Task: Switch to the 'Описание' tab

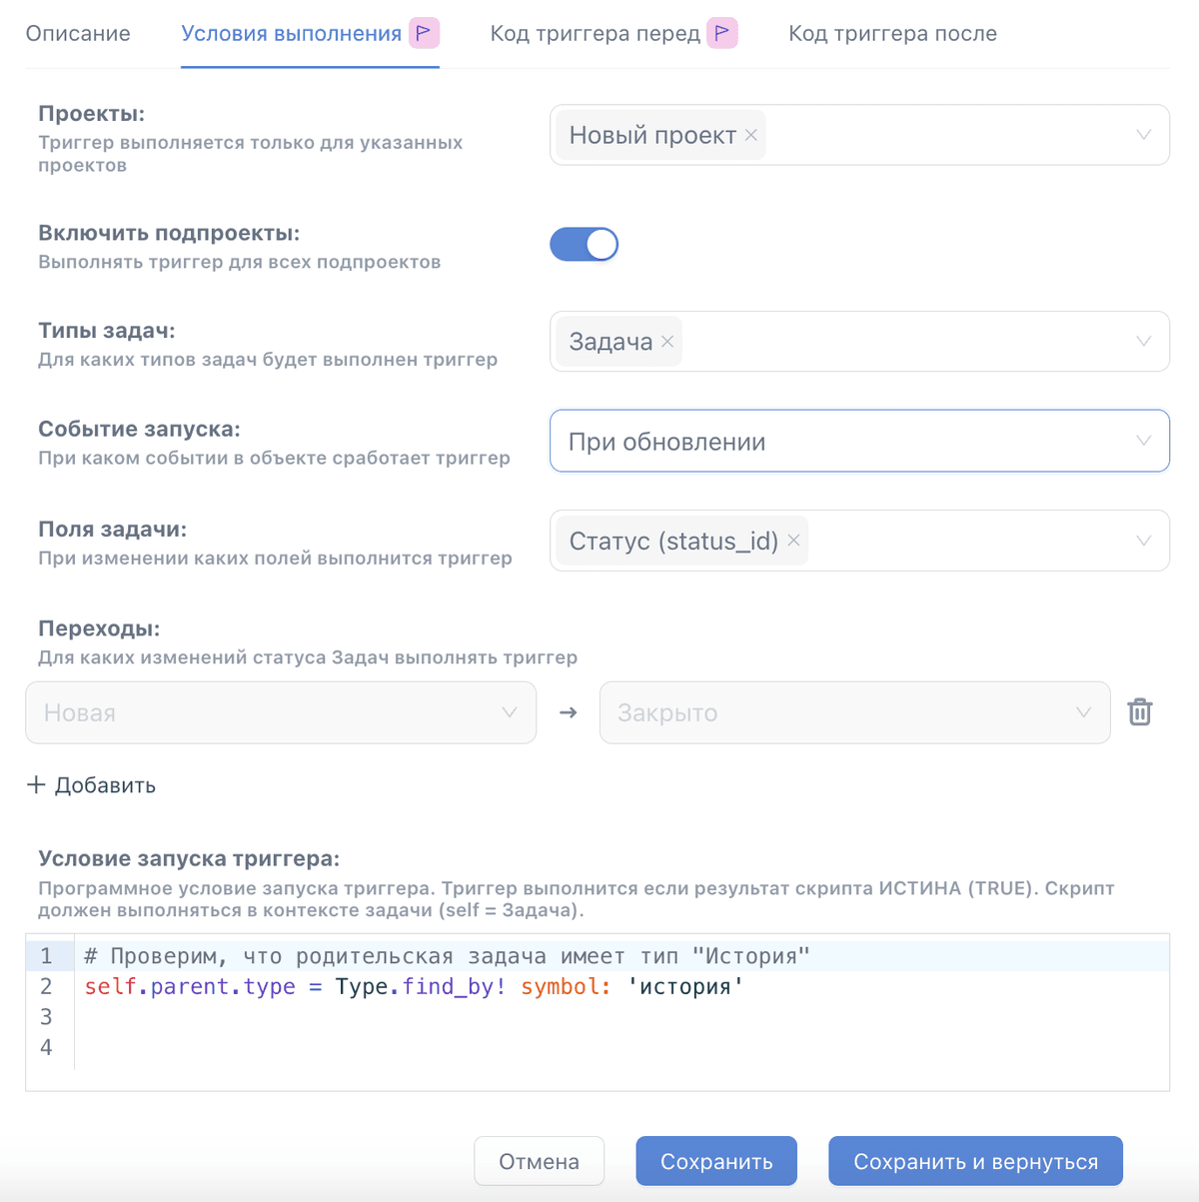Action: pyautogui.click(x=78, y=34)
